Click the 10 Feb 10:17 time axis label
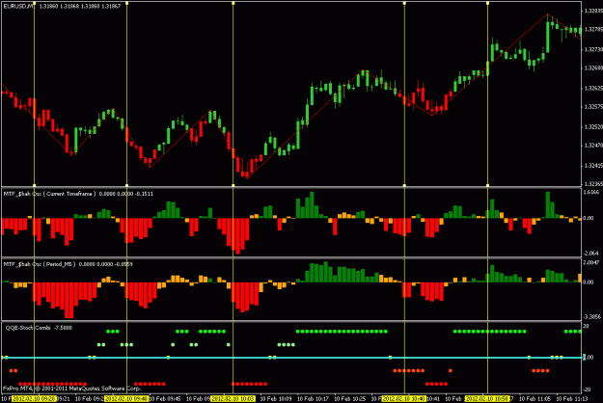The image size is (603, 403). click(x=313, y=399)
